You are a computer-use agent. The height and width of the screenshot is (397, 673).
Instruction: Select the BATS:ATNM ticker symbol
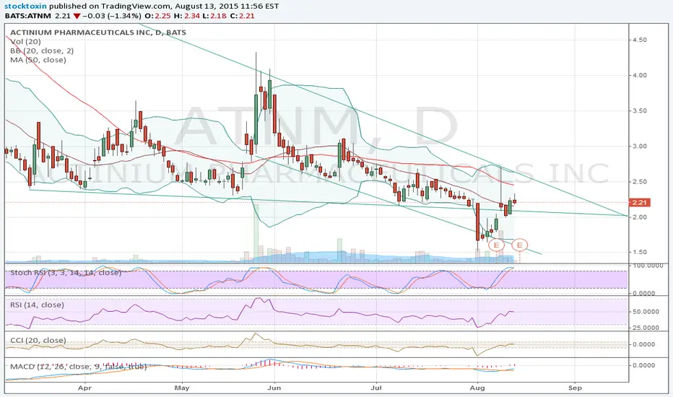coord(28,16)
